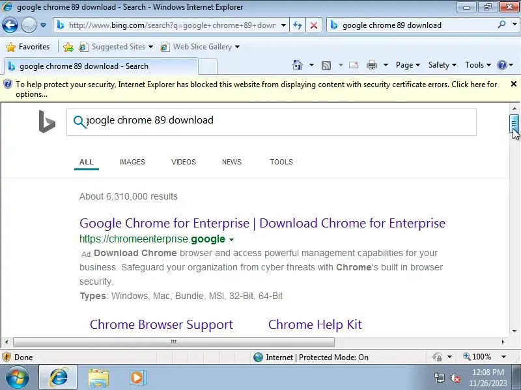521x390 pixels.
Task: Open a new blank tab
Action: (x=208, y=67)
